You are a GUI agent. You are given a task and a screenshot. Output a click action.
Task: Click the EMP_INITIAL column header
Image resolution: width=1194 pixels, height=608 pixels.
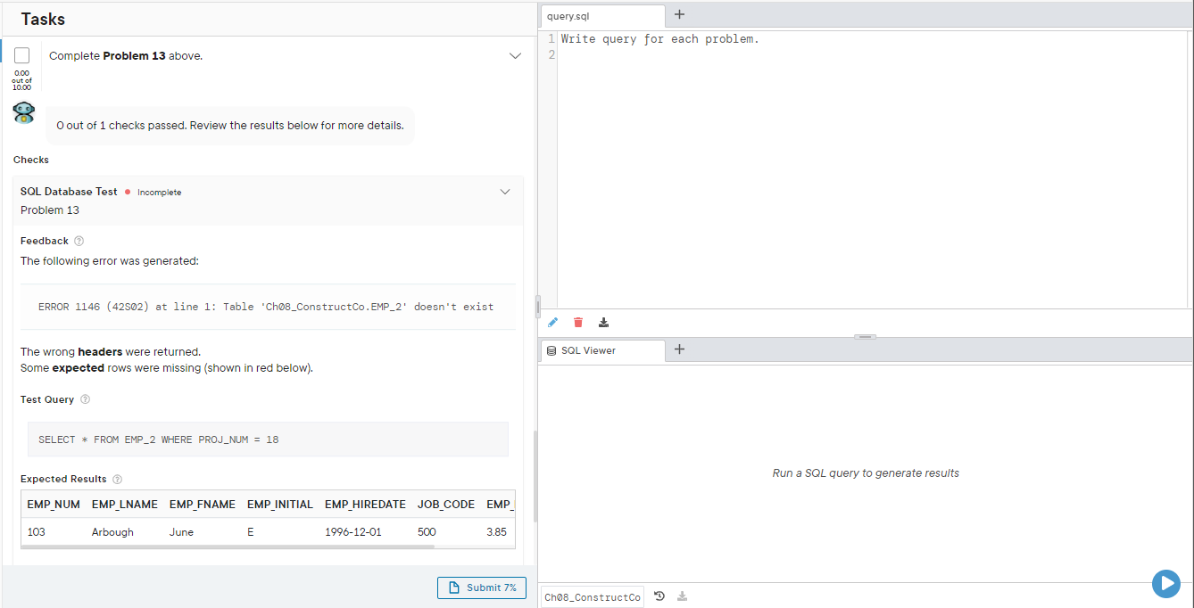point(280,504)
